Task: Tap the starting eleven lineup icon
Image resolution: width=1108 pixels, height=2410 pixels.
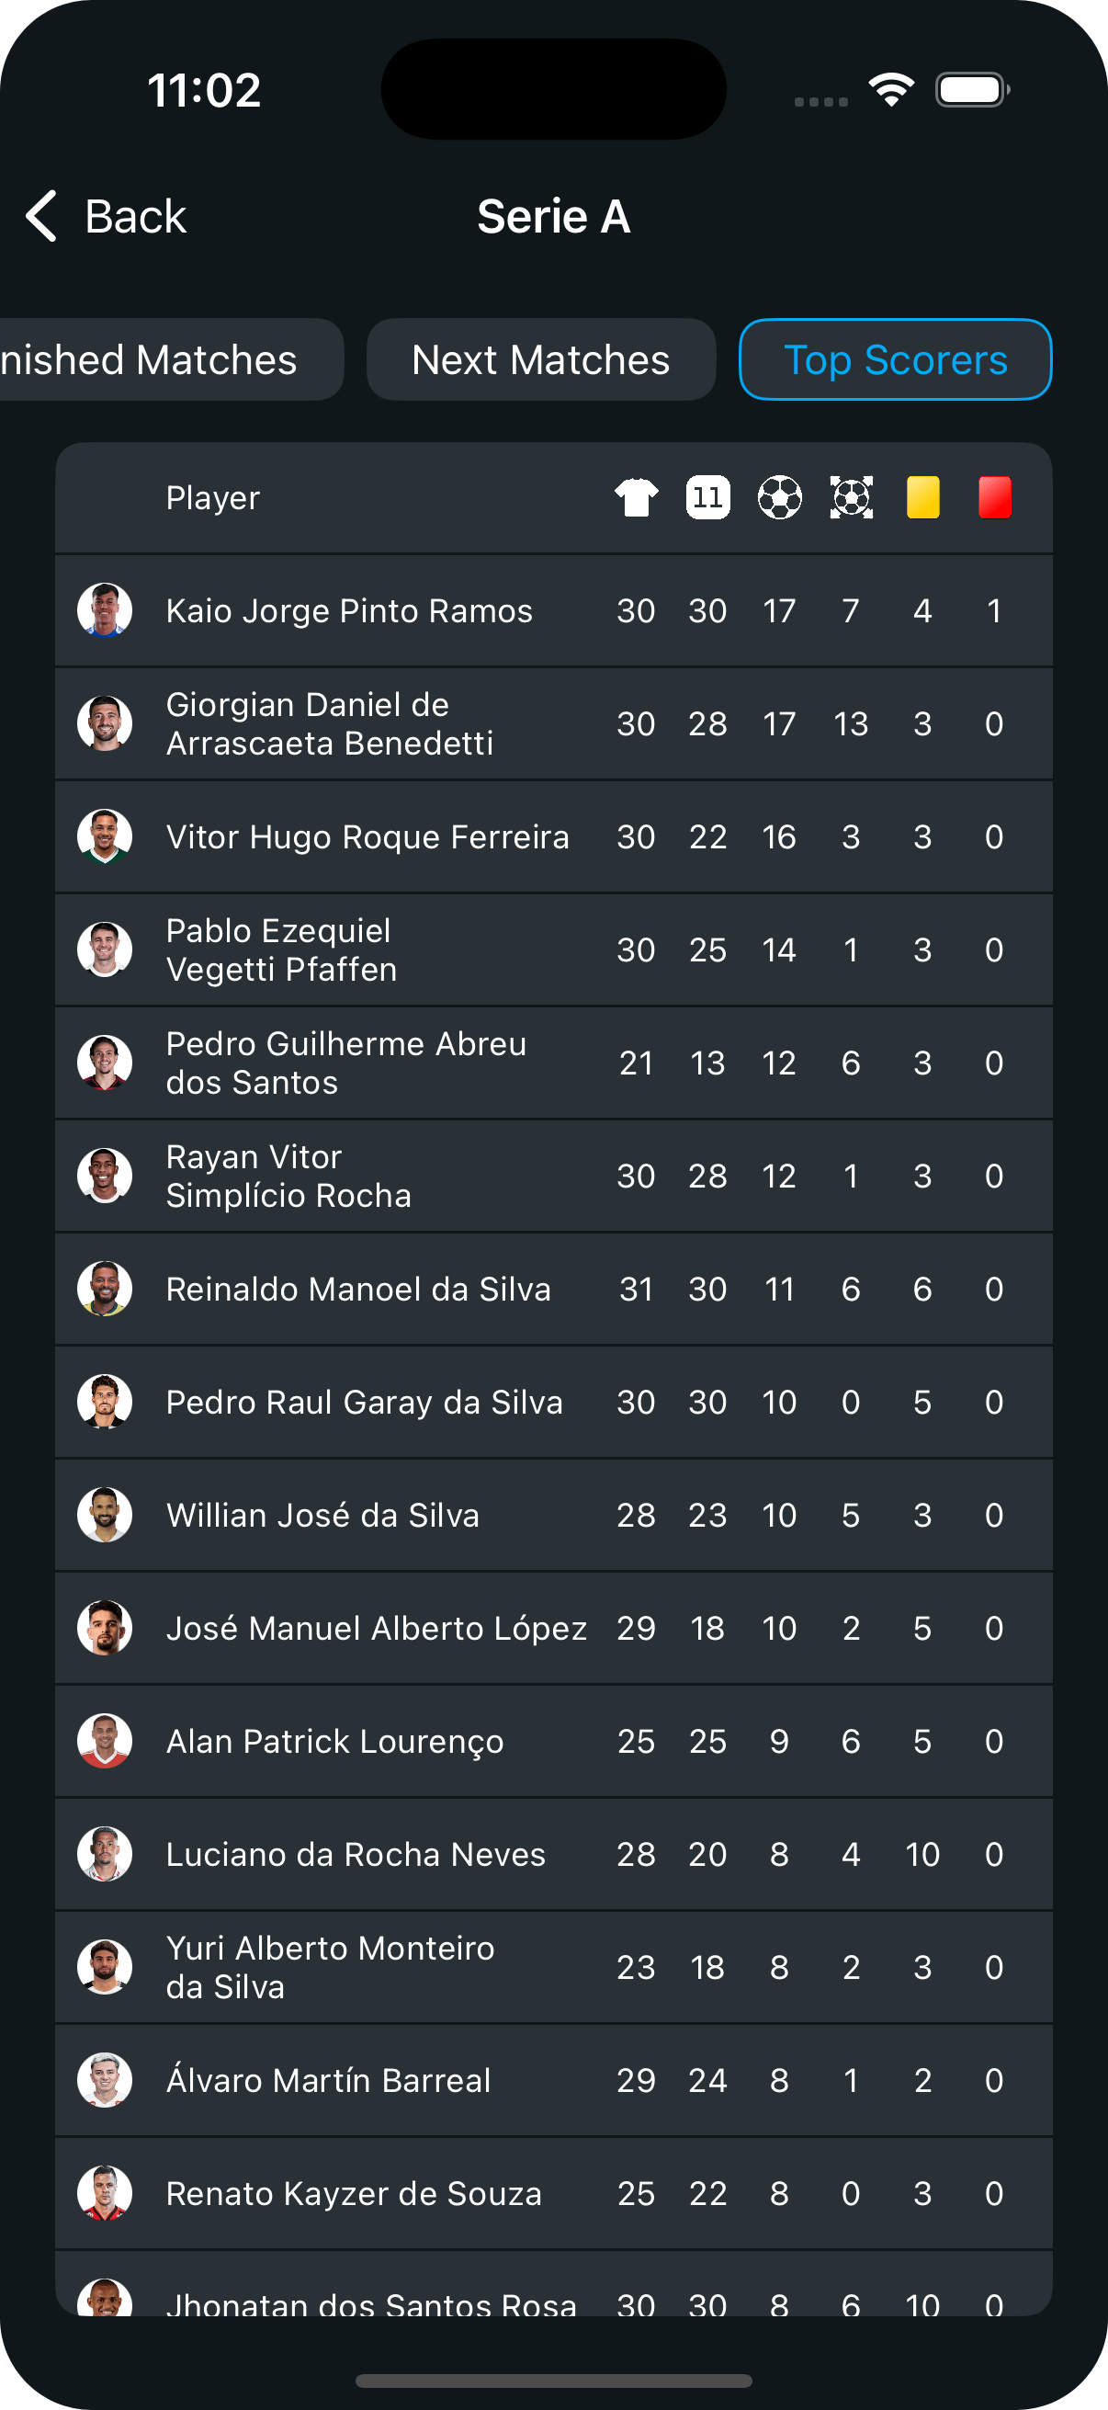Action: (707, 498)
